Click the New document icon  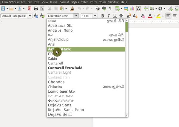click(3, 9)
